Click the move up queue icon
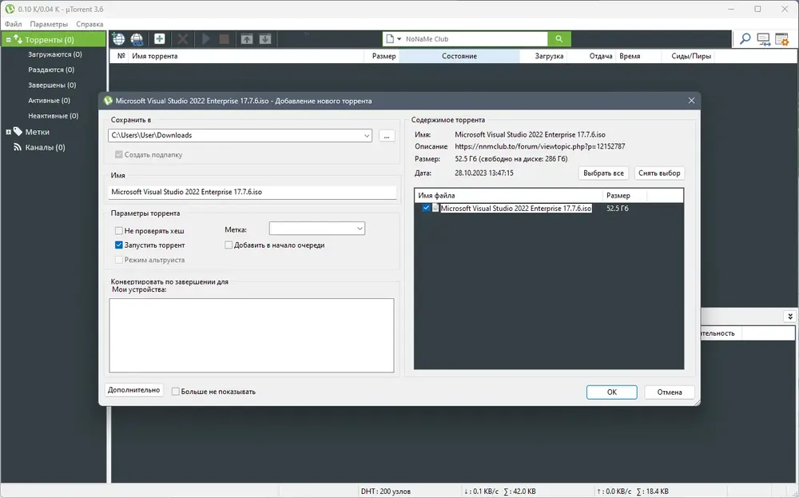 [247, 39]
